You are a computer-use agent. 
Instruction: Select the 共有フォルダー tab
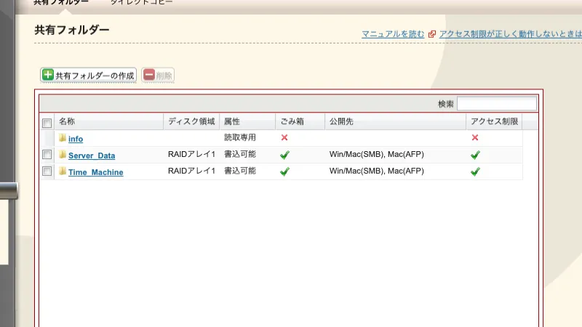click(x=61, y=3)
